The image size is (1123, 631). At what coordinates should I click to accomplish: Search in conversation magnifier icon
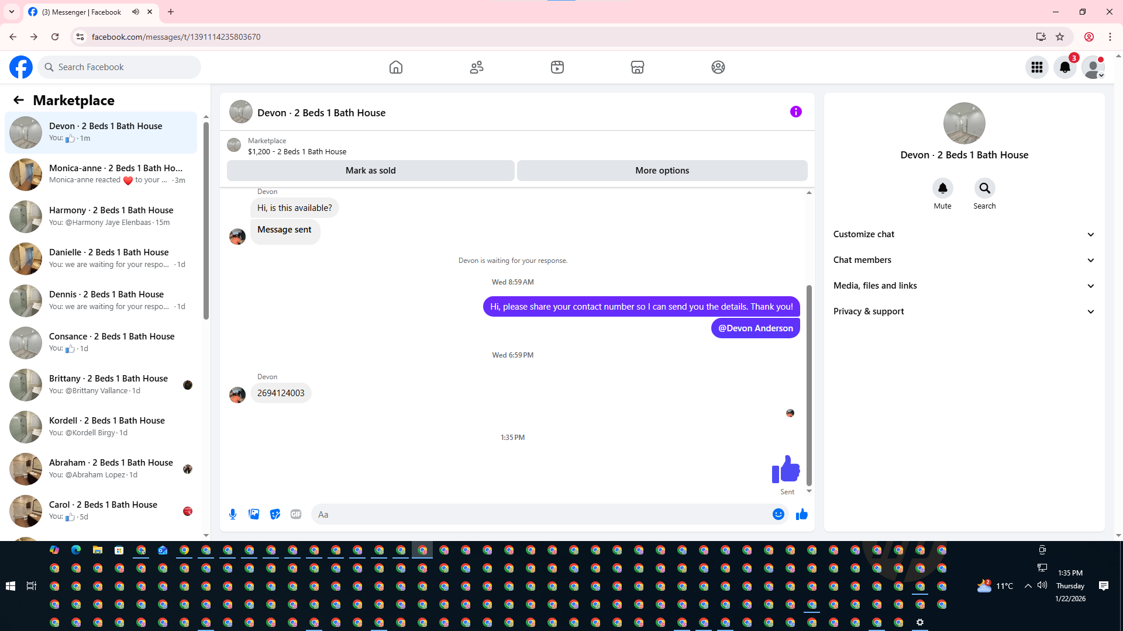(x=985, y=188)
